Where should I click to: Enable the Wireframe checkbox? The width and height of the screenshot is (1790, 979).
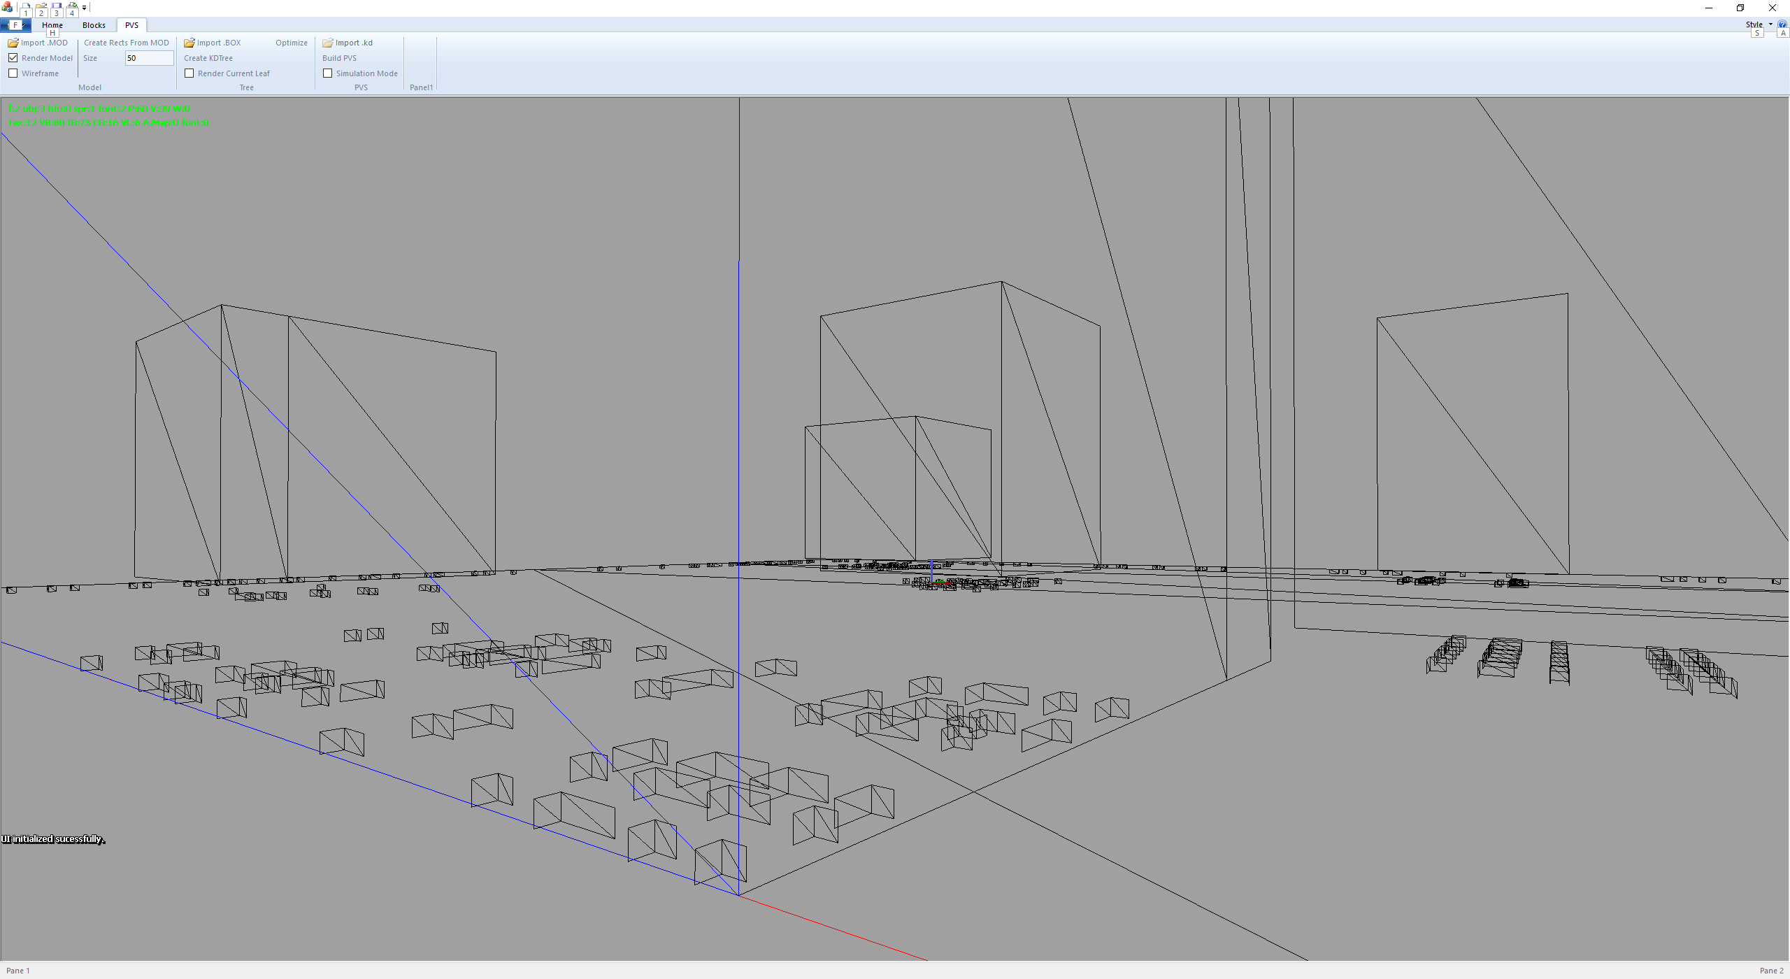click(13, 73)
